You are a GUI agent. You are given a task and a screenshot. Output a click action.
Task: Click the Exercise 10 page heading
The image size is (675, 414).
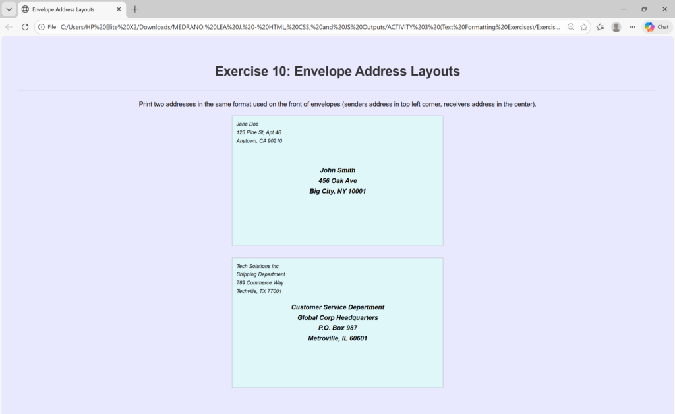[x=337, y=72]
